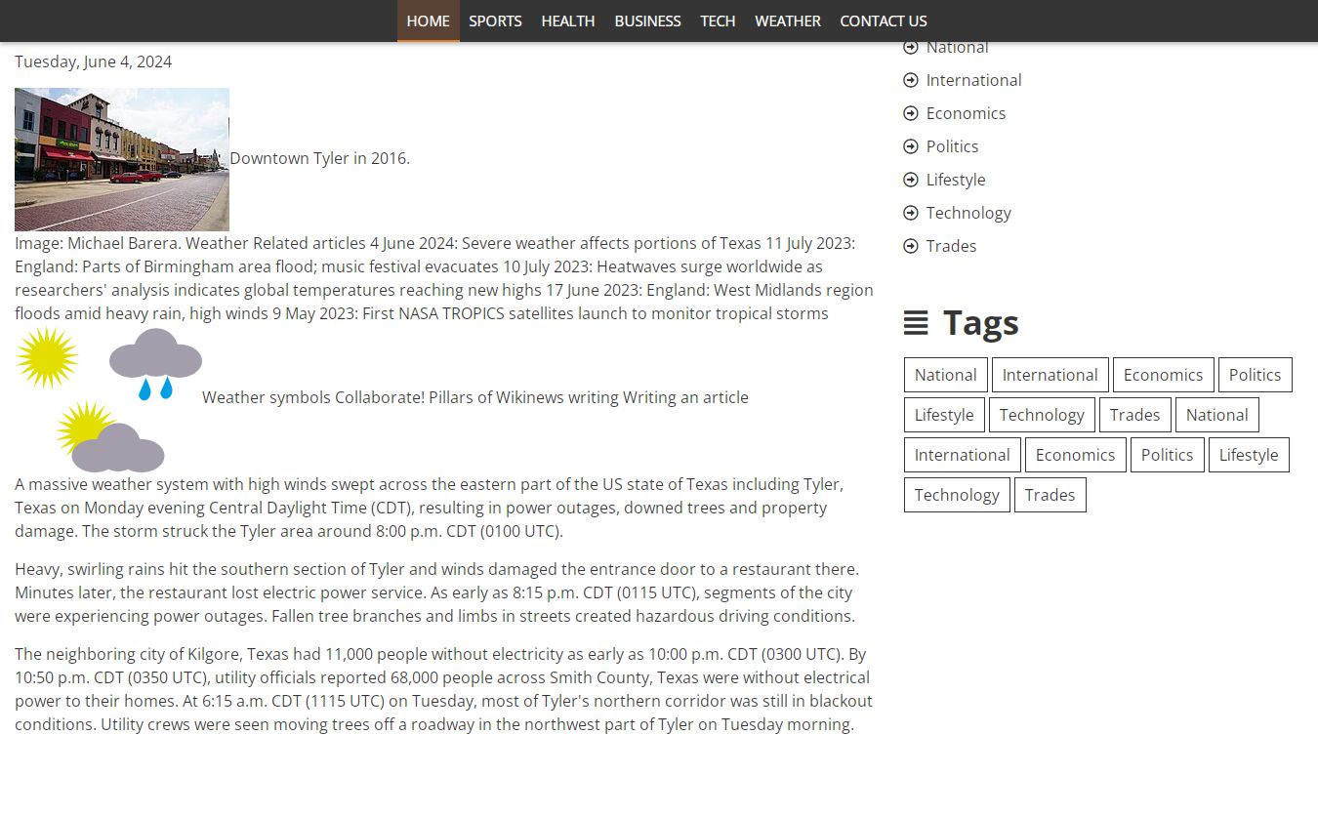Click the arrow icon beside Economics category

[x=911, y=113]
